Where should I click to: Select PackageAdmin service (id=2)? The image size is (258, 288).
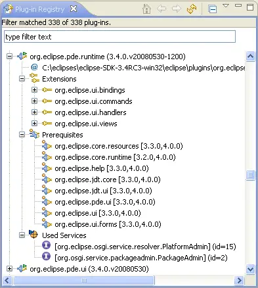[x=141, y=258]
